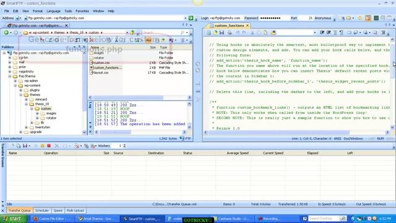Click the red Stop icon in Transfer Queue toolbar
Screen dimensions: 396x223
49,146
